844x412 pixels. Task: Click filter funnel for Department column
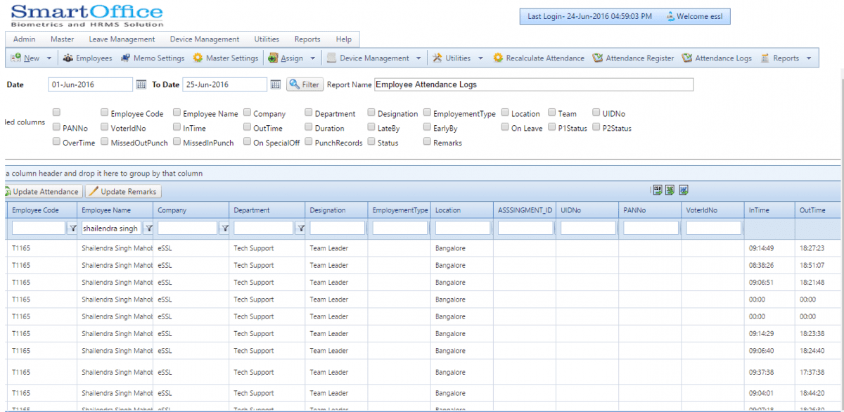point(300,228)
